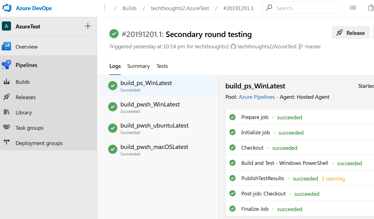Switch to the Logs tab
Image resolution: width=374 pixels, height=219 pixels.
pyautogui.click(x=115, y=66)
